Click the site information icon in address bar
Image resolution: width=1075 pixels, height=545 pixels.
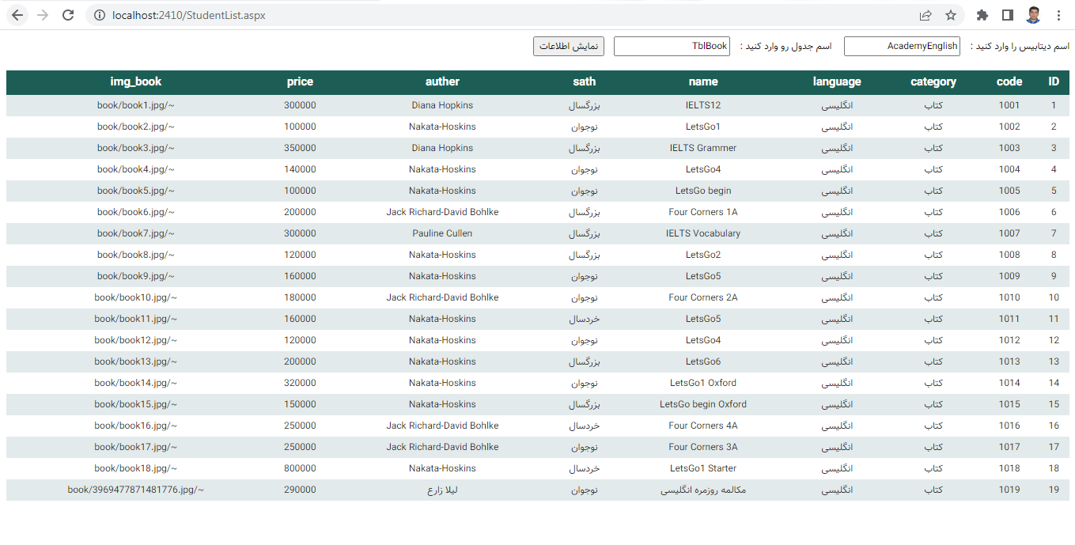99,15
